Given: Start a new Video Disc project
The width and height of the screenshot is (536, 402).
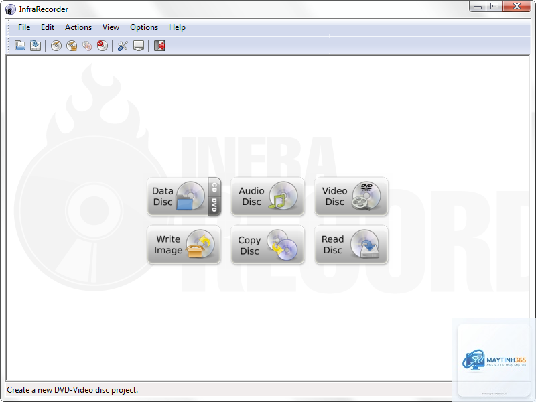Looking at the screenshot, I should click(x=351, y=196).
